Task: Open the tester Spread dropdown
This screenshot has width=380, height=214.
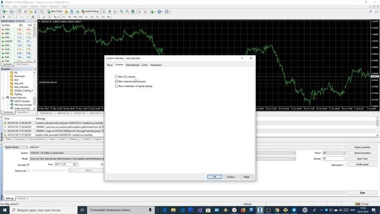Action: coord(334,159)
